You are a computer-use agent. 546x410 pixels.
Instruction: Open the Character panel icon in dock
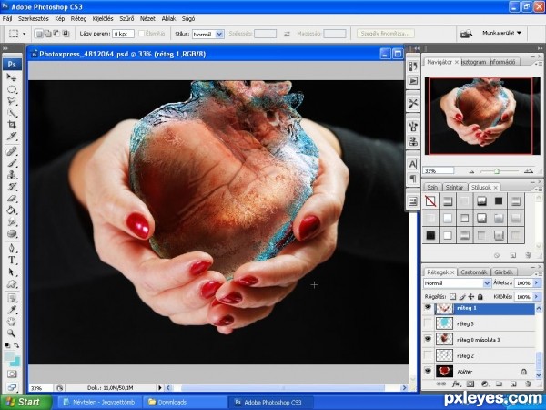point(413,164)
